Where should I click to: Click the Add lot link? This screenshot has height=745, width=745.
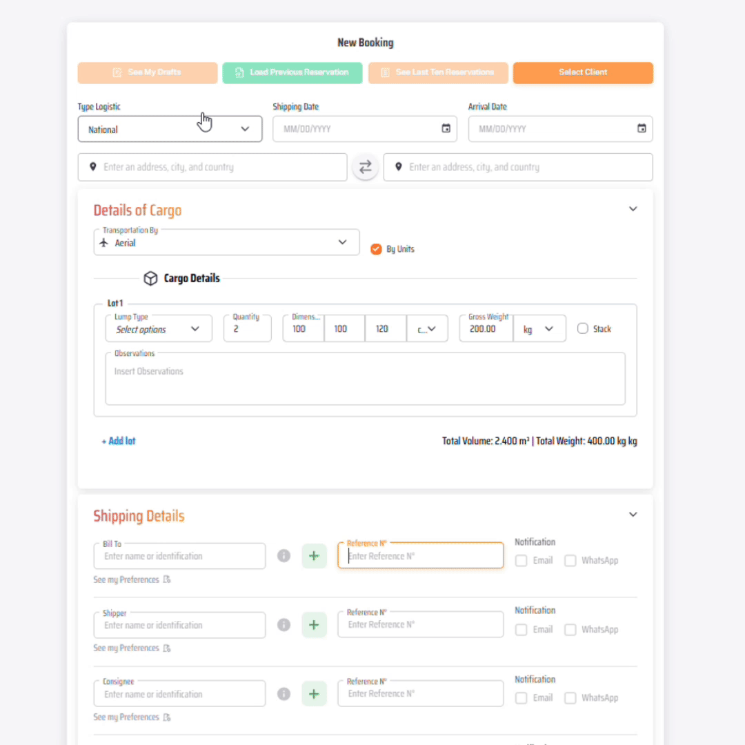tap(119, 441)
